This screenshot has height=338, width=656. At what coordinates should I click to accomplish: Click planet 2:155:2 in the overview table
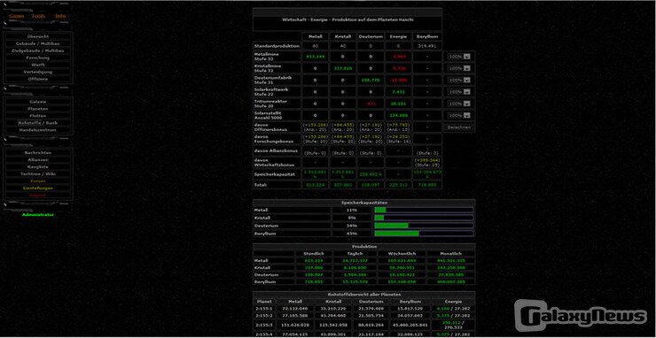[x=264, y=316]
